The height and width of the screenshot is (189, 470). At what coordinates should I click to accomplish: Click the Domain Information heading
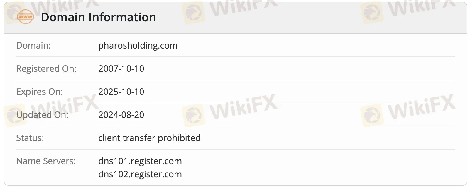98,17
